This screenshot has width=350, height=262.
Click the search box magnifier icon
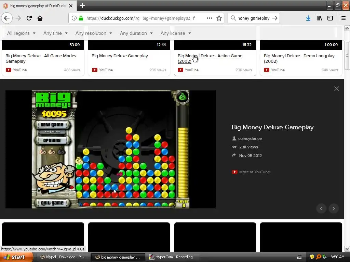[233, 18]
